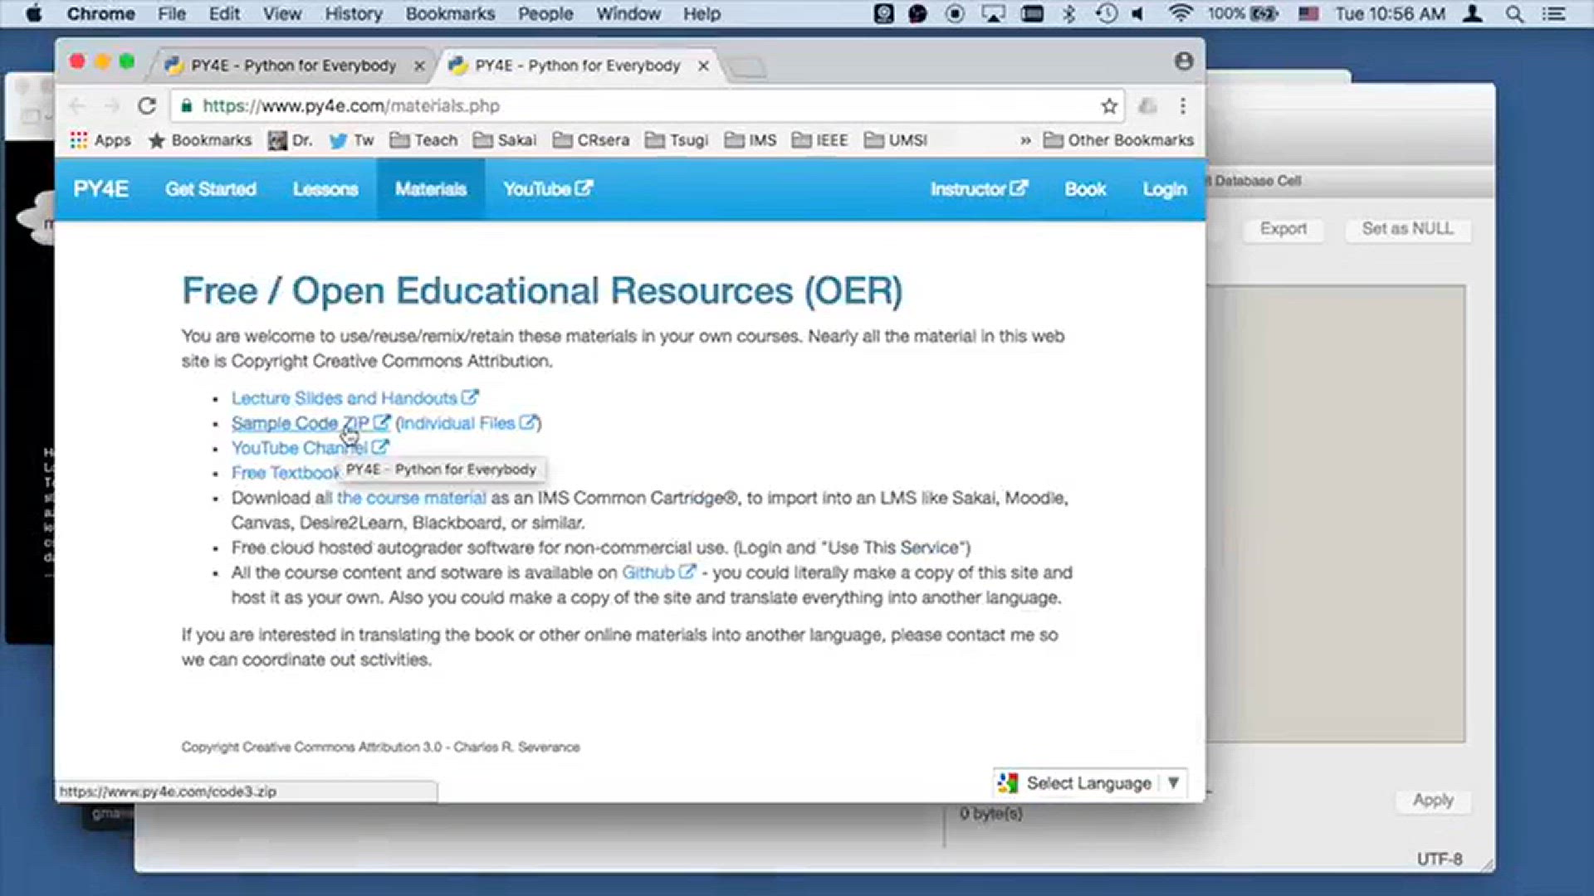Open the Other Bookmarks folder
This screenshot has height=896, width=1594.
click(x=1118, y=140)
